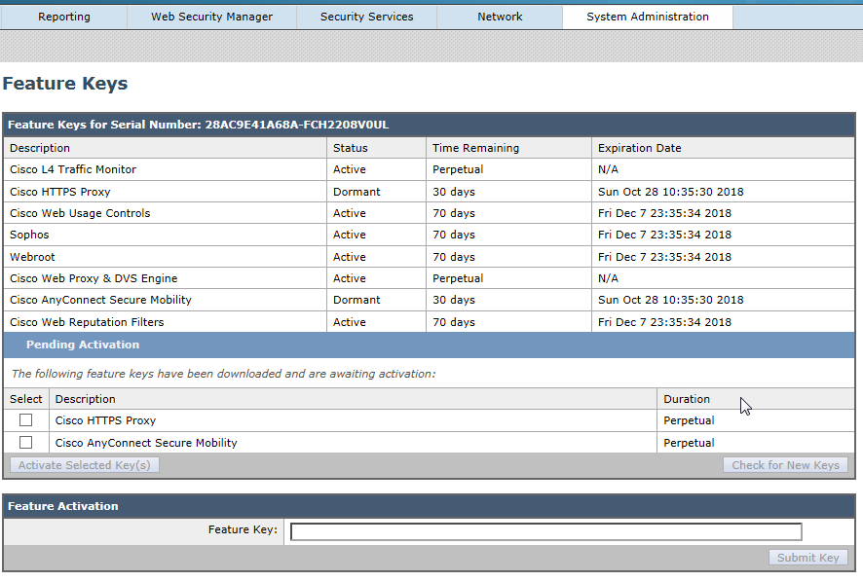Select Cisco AnyConnect Secure Mobility in top table
Screen dimensions: 863x581
pyautogui.click(x=100, y=300)
